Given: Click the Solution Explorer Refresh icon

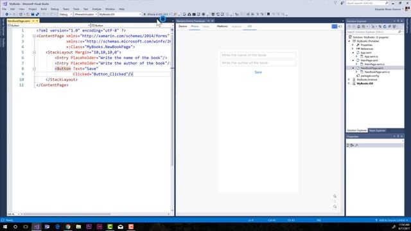Looking at the screenshot, I should (385, 26).
